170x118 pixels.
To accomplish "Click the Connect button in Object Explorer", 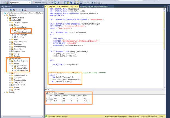I will click(4, 9).
